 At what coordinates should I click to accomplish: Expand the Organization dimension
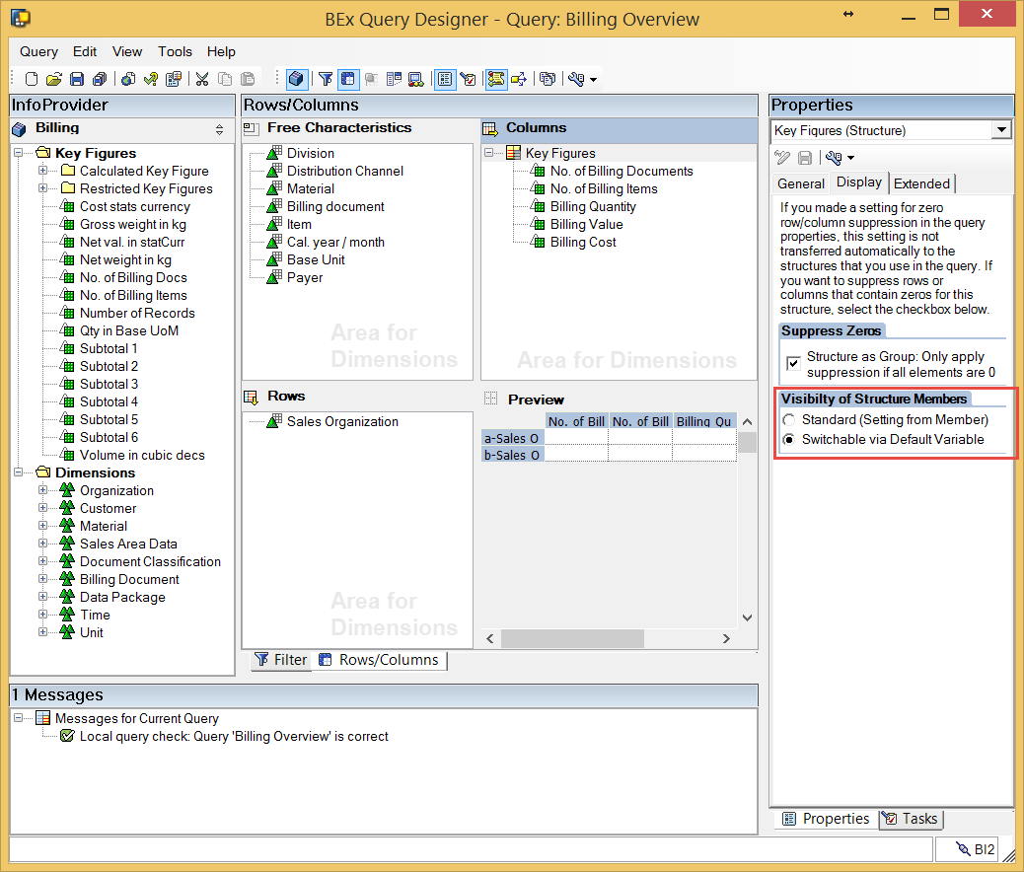tap(43, 490)
